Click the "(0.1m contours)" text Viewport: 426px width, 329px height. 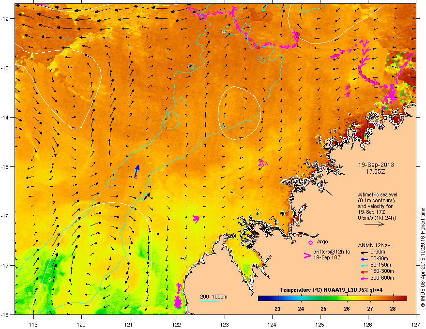pyautogui.click(x=376, y=201)
